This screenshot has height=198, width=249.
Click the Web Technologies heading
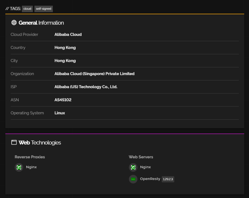(x=40, y=142)
